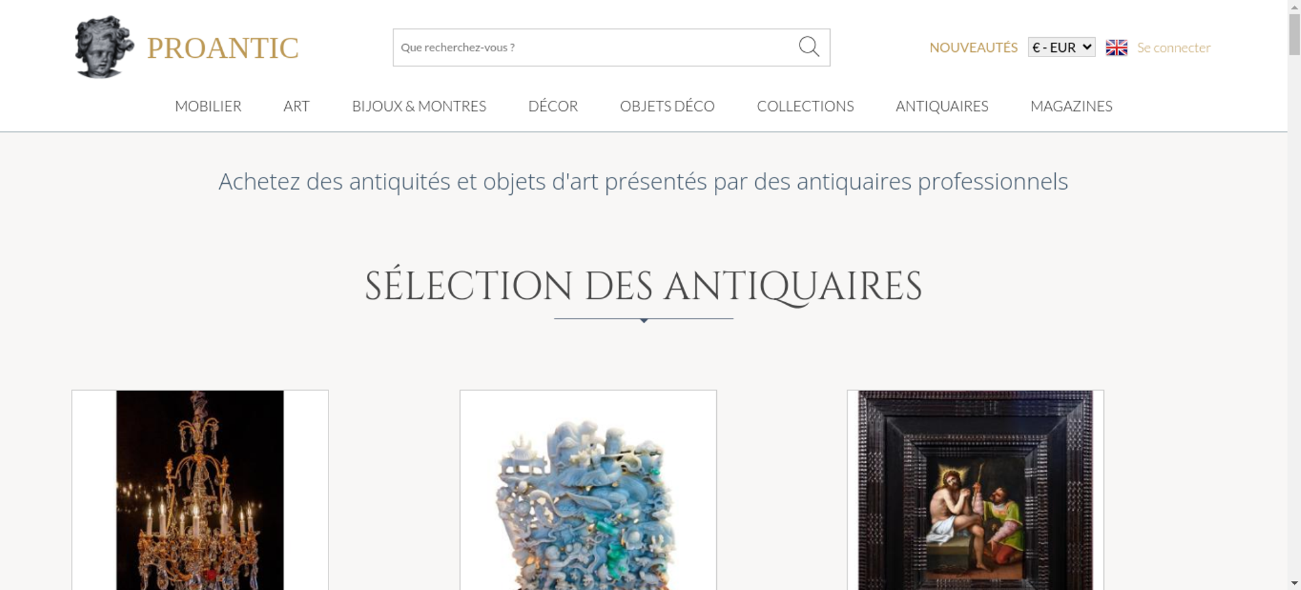
Task: Open the EUR currency dropdown
Action: (x=1062, y=47)
